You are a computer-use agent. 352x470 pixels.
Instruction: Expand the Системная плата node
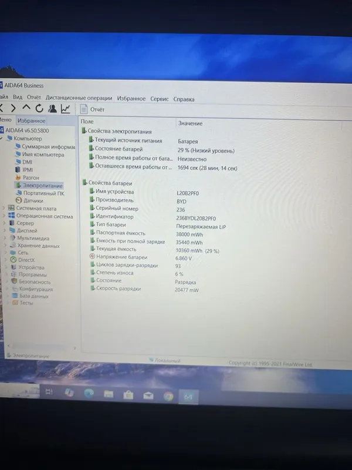(x=4, y=208)
